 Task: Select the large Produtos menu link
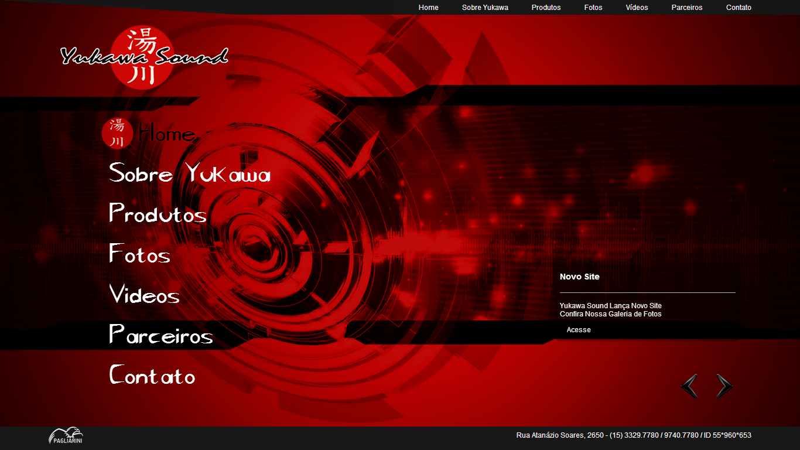(158, 213)
